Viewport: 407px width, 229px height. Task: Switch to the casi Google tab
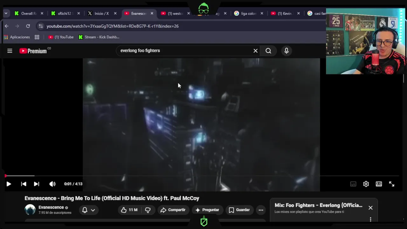point(316,13)
